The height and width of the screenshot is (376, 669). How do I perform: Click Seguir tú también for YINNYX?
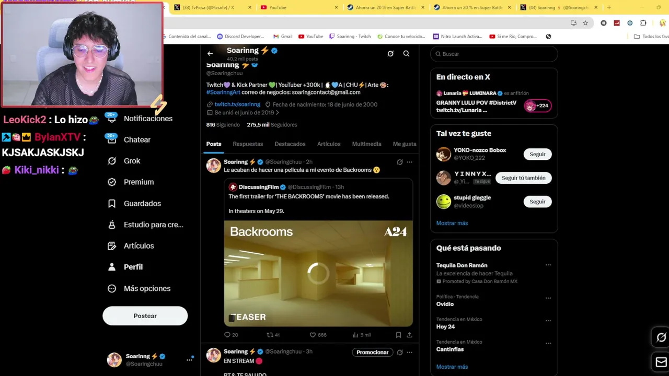[523, 178]
